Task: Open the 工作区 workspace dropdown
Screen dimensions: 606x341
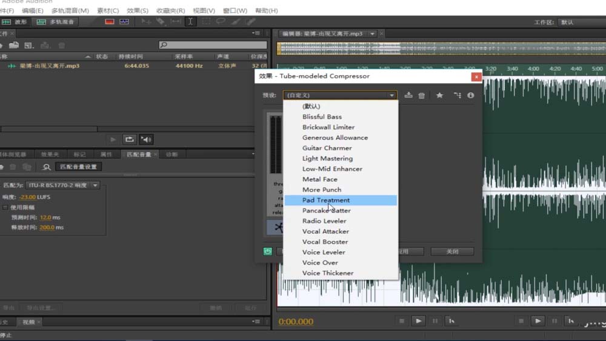Action: coord(582,22)
